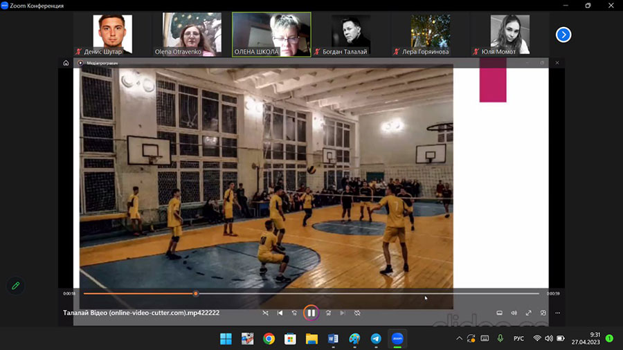The width and height of the screenshot is (623, 350).
Task: Go to the media player home icon
Action: 66,63
